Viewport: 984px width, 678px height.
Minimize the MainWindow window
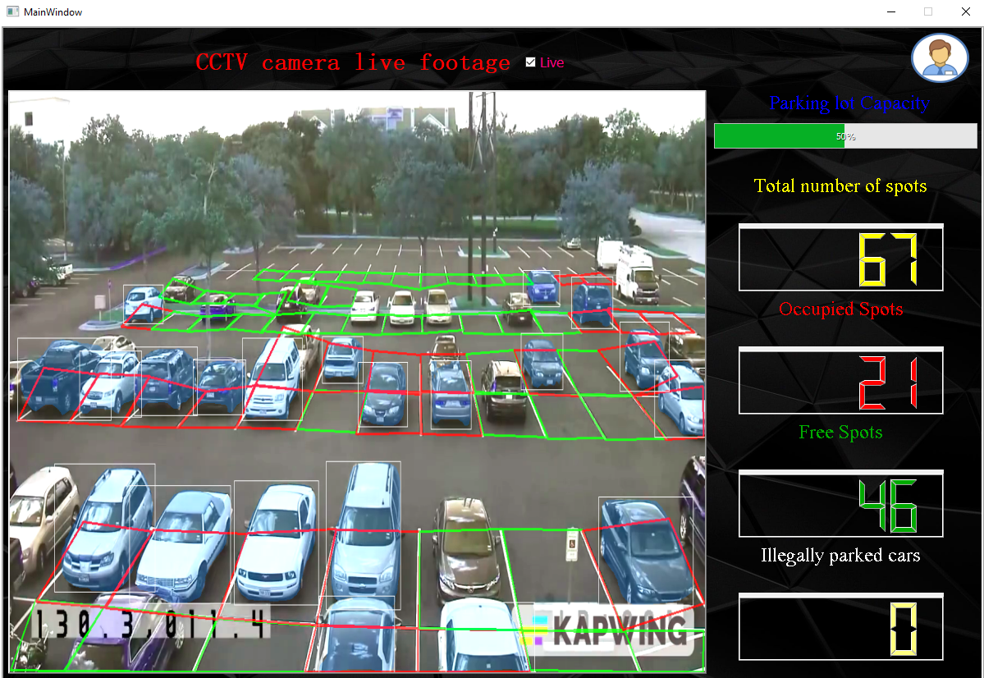891,12
